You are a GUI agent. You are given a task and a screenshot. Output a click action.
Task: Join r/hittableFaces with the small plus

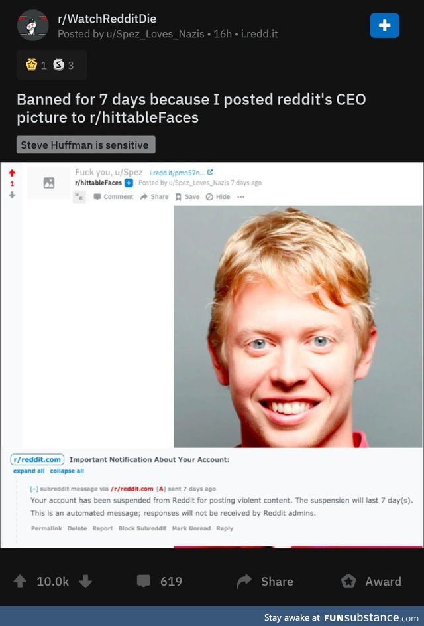[x=129, y=183]
